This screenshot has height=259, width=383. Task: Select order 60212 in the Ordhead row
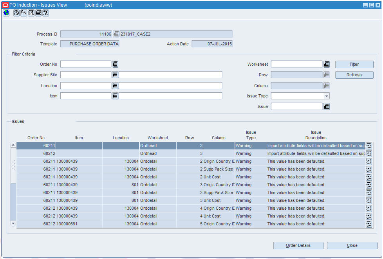(x=36, y=153)
